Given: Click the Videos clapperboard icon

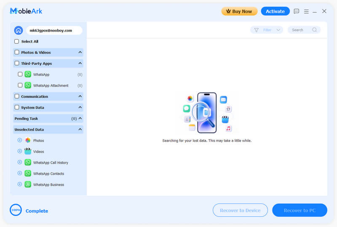Looking at the screenshot, I should pyautogui.click(x=28, y=151).
